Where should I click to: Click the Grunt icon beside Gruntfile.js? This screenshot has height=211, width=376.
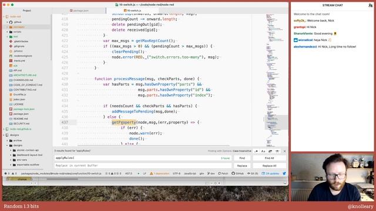[x=11, y=94]
